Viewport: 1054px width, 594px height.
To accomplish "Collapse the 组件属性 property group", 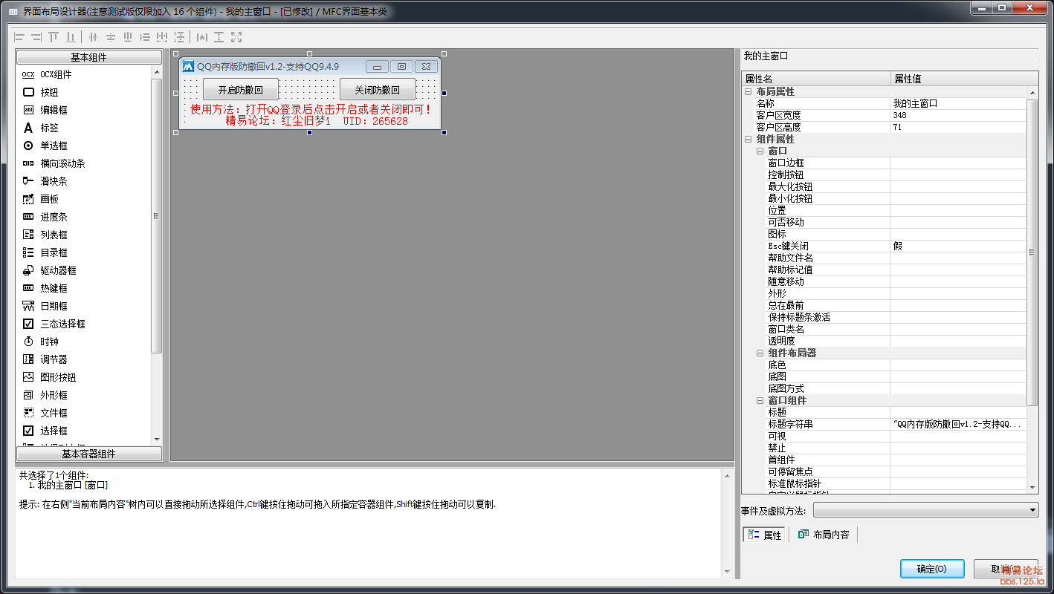I will (749, 139).
